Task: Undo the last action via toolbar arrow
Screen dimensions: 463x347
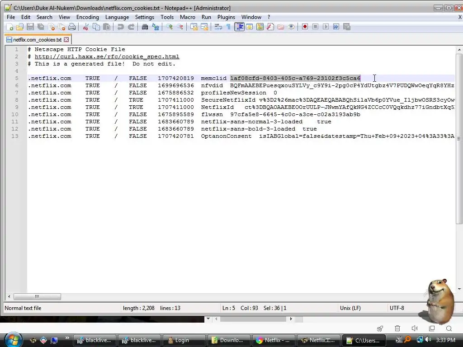Action: tap(120, 27)
